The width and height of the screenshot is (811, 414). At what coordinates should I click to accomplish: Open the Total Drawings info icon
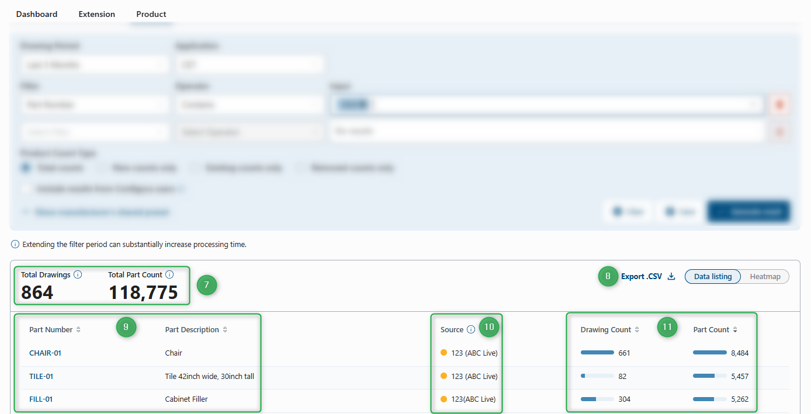(78, 274)
